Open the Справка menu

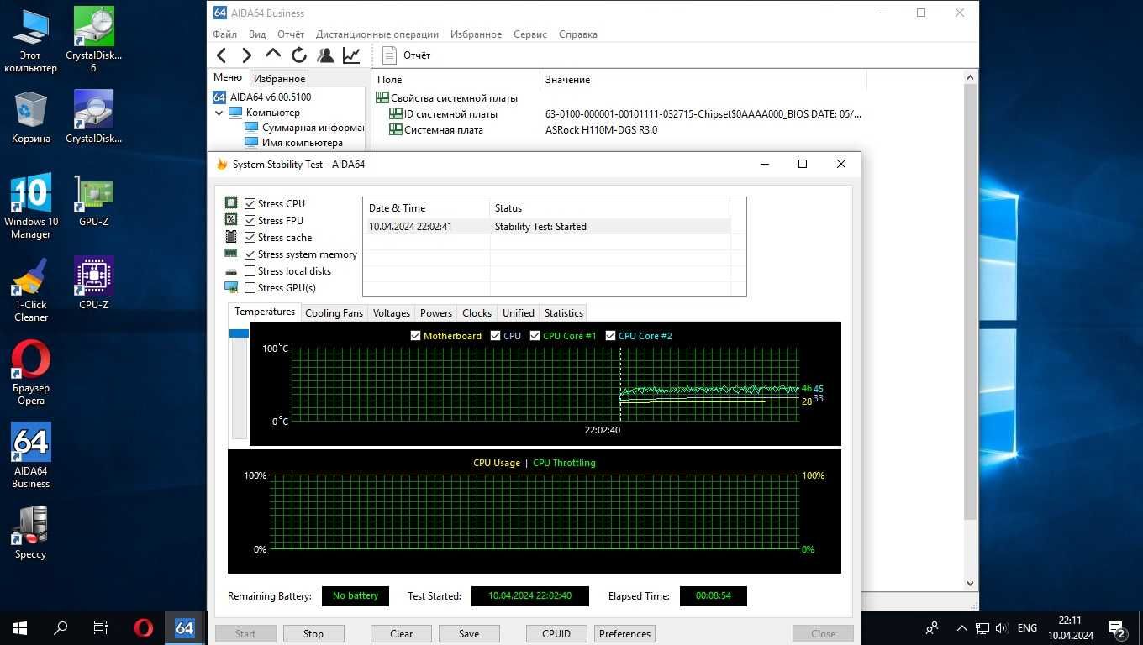coord(577,34)
